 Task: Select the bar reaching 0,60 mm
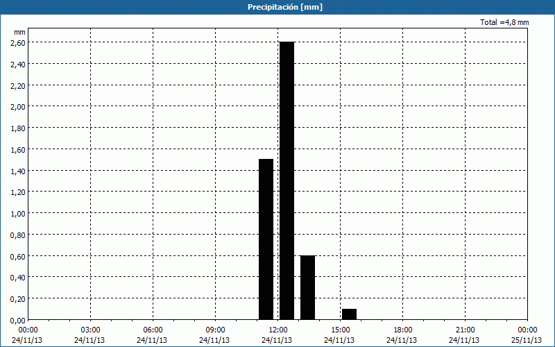(307, 287)
